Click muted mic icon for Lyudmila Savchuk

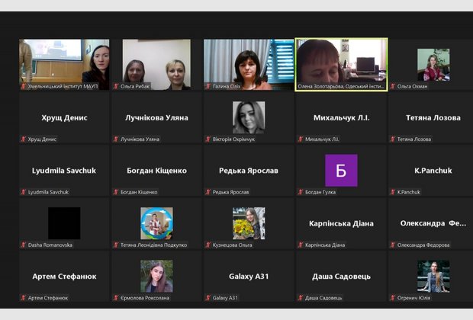pos(23,192)
